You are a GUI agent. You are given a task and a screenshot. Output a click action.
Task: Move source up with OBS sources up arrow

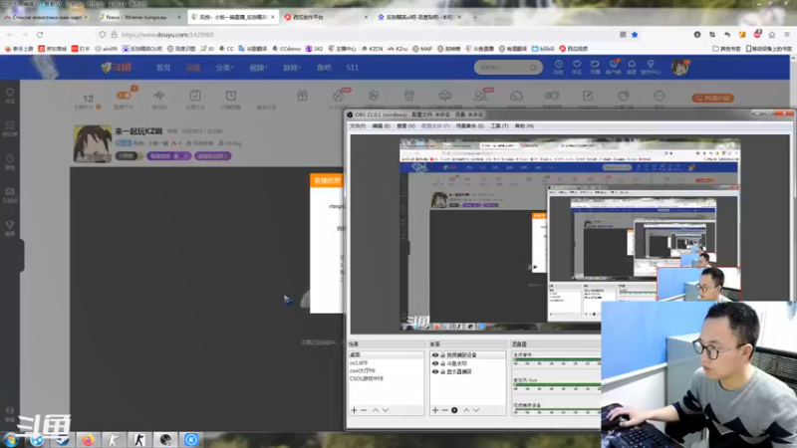coord(466,410)
